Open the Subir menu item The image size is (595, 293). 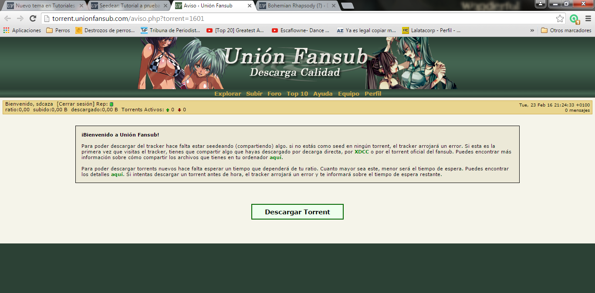[254, 93]
